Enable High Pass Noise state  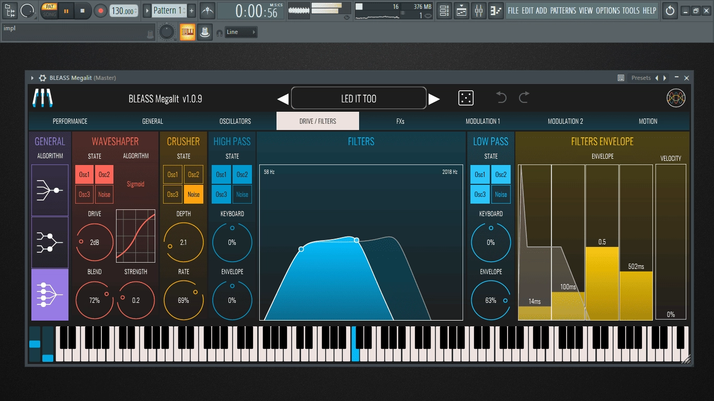click(242, 194)
